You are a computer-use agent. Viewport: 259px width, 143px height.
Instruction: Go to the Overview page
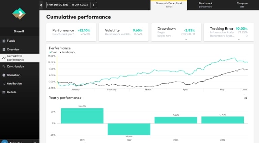click(13, 49)
